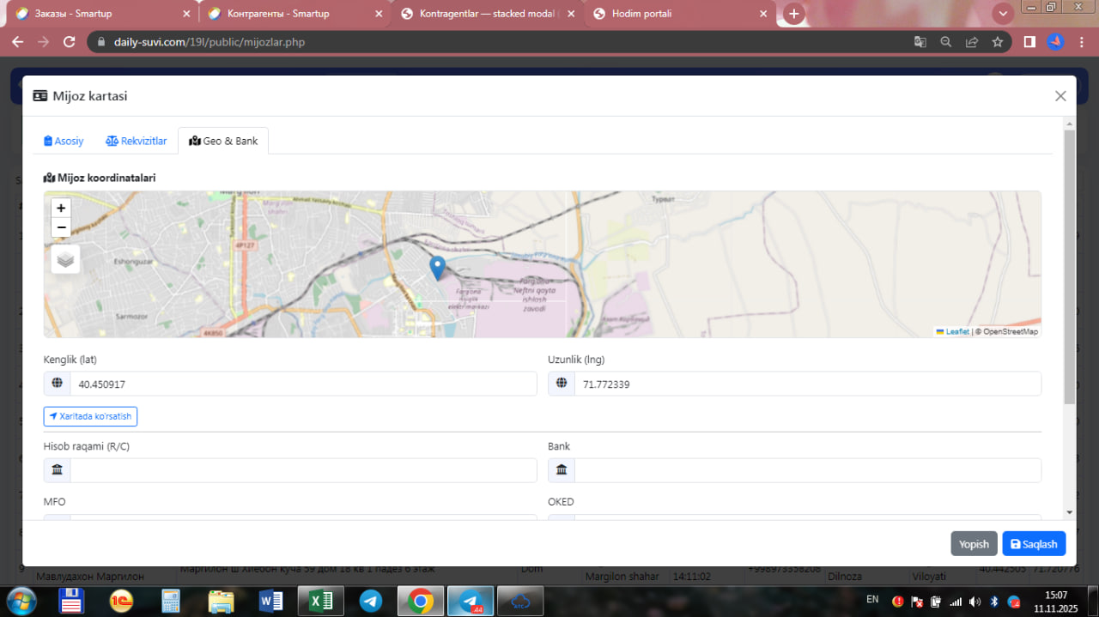Expand the Chrome tab search dropdown

[1002, 14]
